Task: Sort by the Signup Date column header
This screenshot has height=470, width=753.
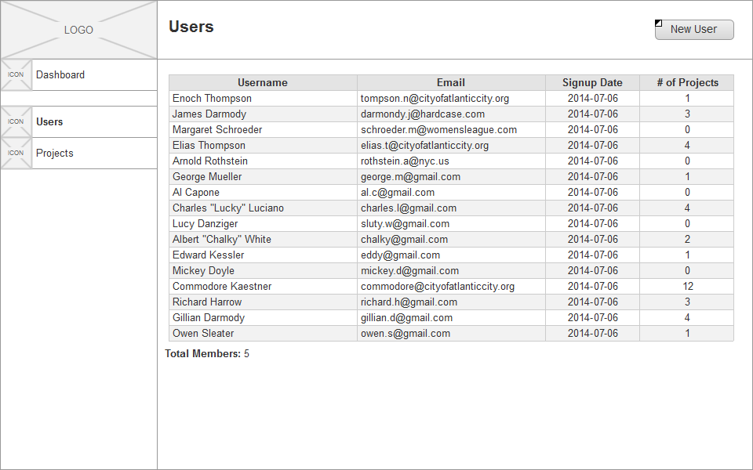Action: pos(592,82)
